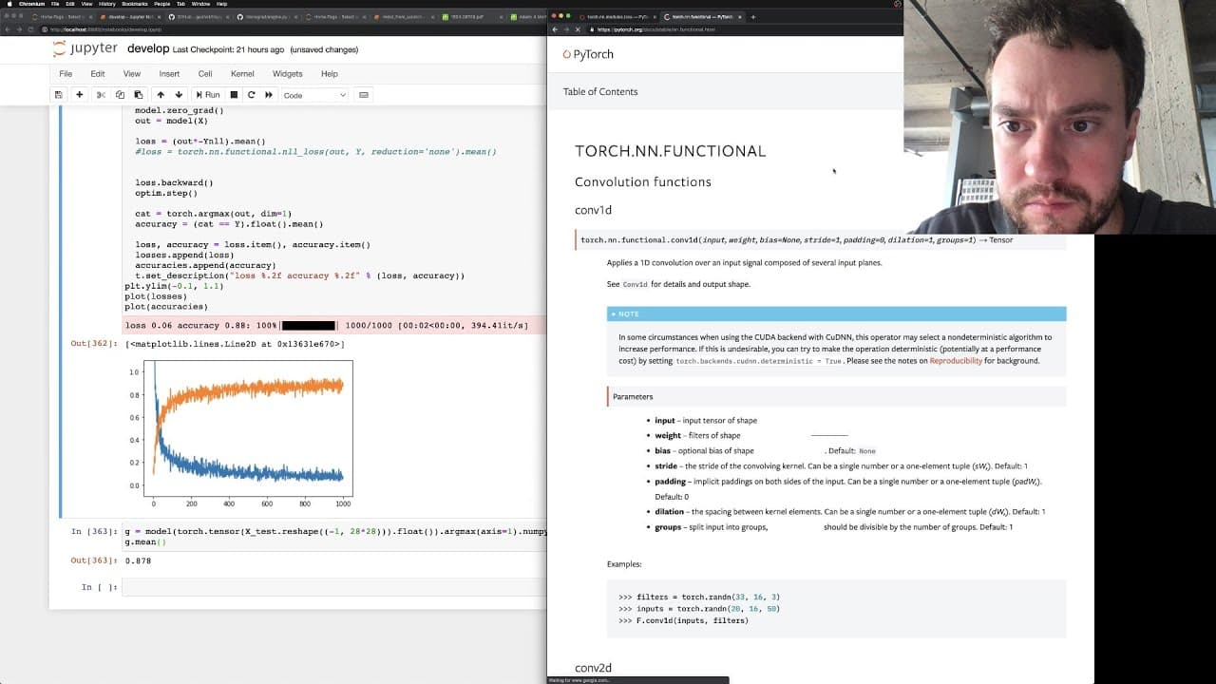Click the NOTE banner in conv1d docs

click(x=836, y=313)
